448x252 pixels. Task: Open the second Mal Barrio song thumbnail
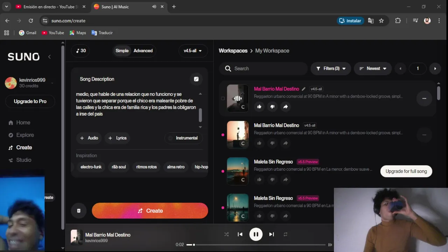click(238, 135)
